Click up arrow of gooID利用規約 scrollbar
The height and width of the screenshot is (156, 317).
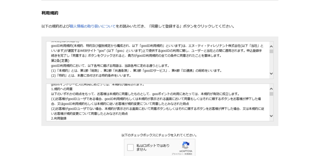(271, 46)
